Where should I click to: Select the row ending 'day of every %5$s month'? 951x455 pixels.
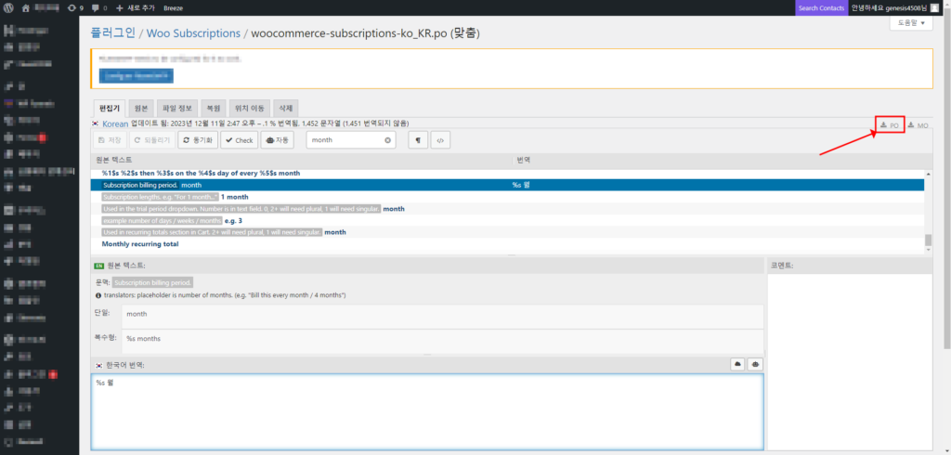[x=508, y=173]
